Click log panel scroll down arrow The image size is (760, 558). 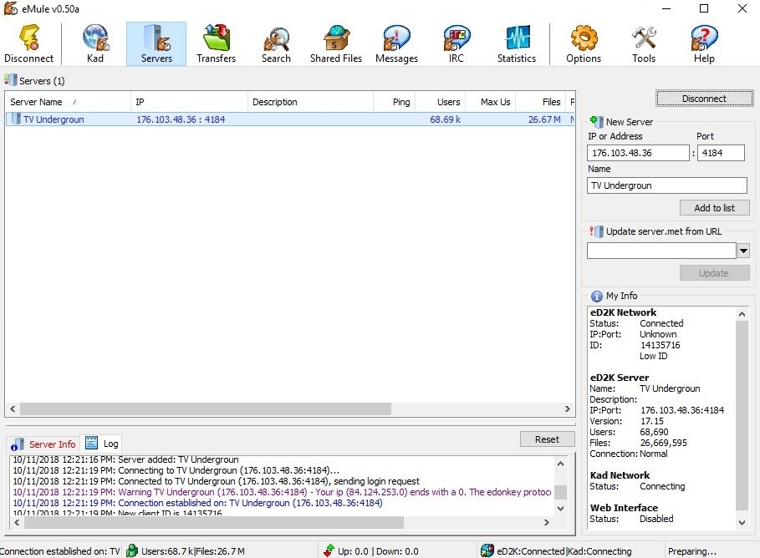point(561,508)
